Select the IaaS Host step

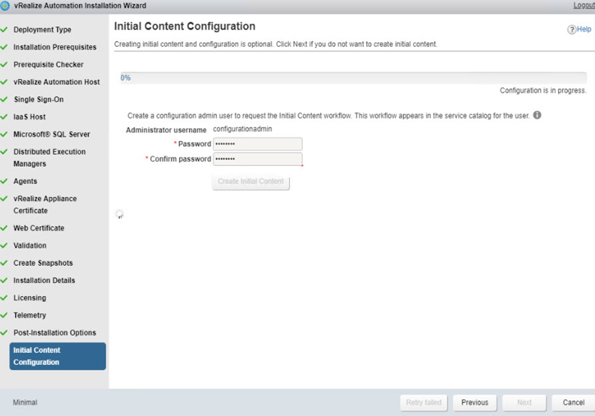coord(29,117)
